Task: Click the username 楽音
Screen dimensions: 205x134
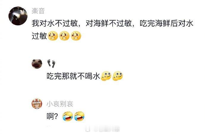Action: tap(38, 11)
